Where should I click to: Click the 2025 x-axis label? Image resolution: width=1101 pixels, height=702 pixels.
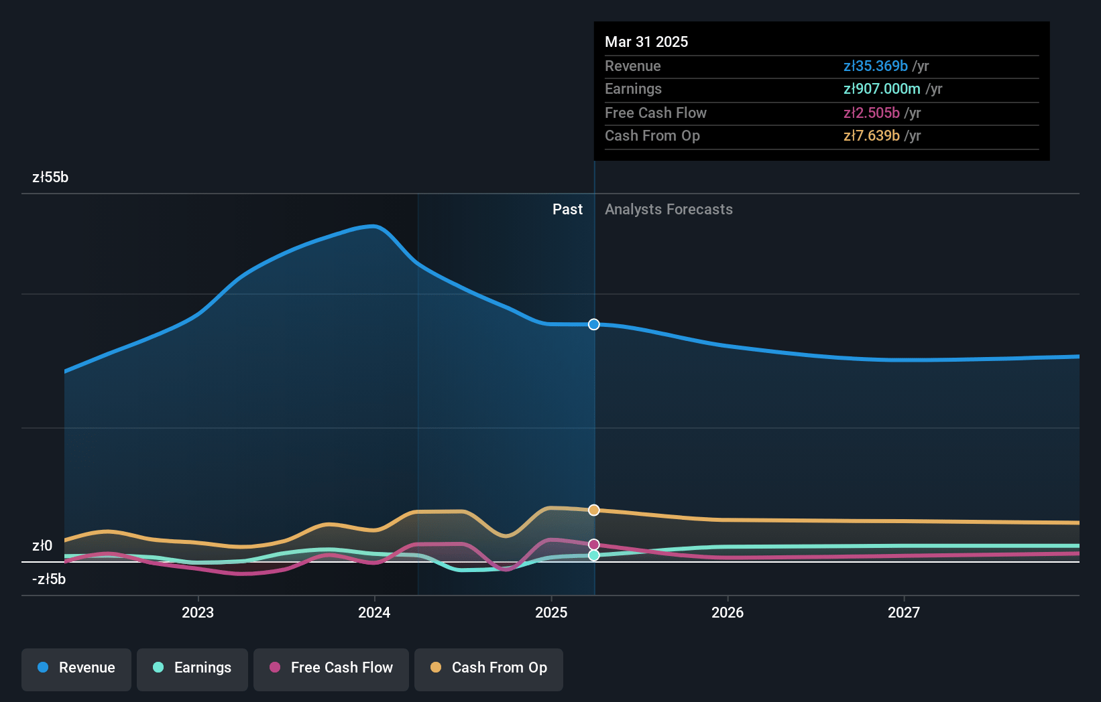(551, 612)
